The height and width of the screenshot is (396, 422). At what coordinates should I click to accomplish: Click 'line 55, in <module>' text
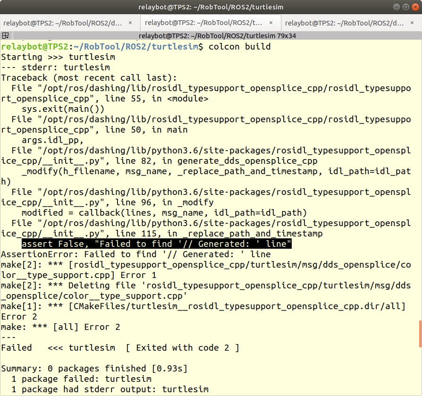click(x=157, y=99)
